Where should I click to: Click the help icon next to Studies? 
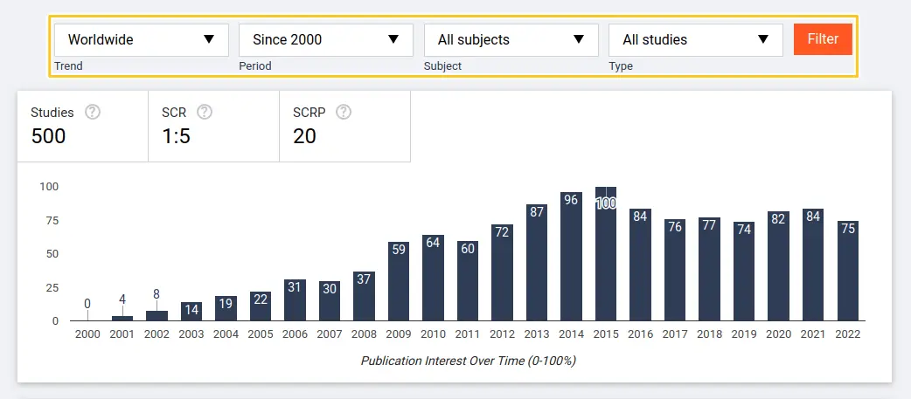coord(92,112)
